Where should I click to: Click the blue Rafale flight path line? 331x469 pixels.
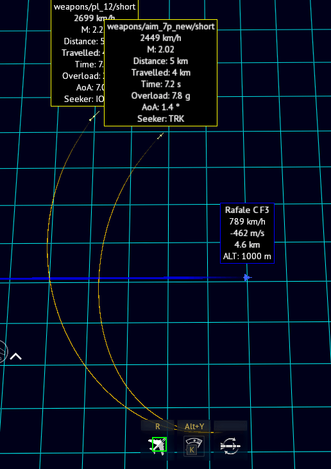point(119,278)
